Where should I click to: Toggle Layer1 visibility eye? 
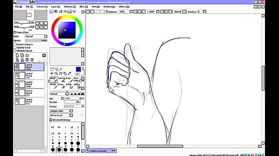click(x=17, y=100)
